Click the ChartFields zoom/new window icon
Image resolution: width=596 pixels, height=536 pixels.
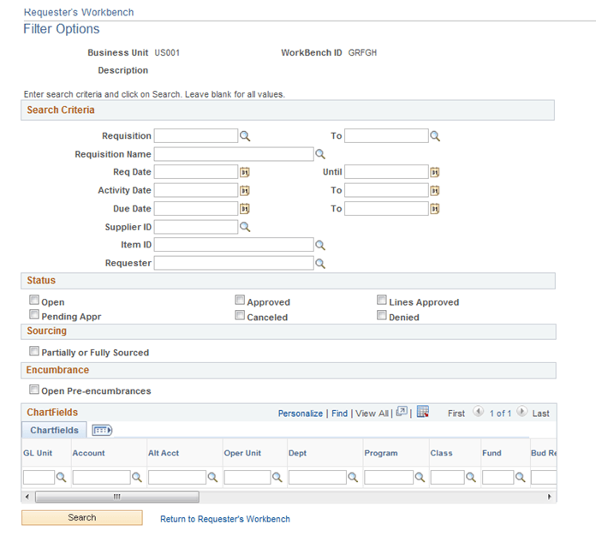pos(402,412)
